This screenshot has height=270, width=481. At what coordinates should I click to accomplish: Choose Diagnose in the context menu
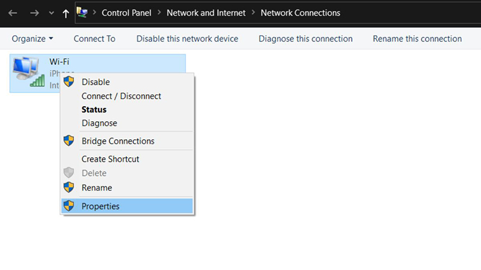click(x=99, y=123)
